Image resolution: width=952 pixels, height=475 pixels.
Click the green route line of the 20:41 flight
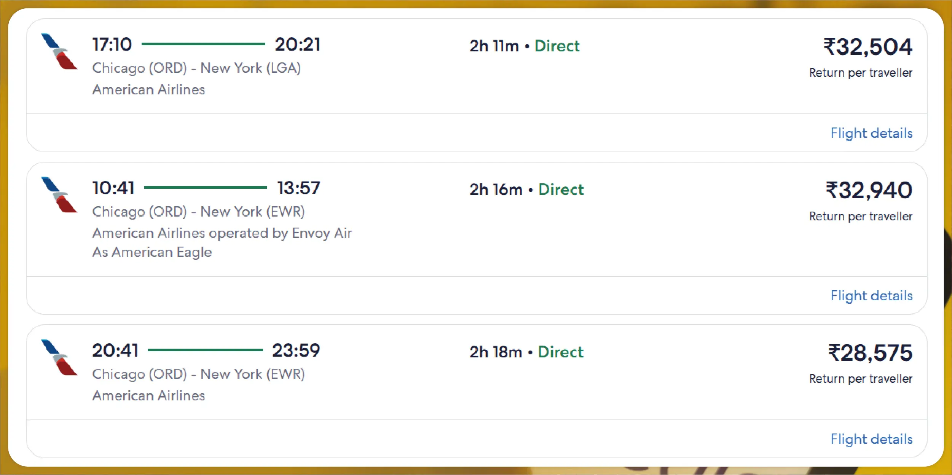coord(205,350)
